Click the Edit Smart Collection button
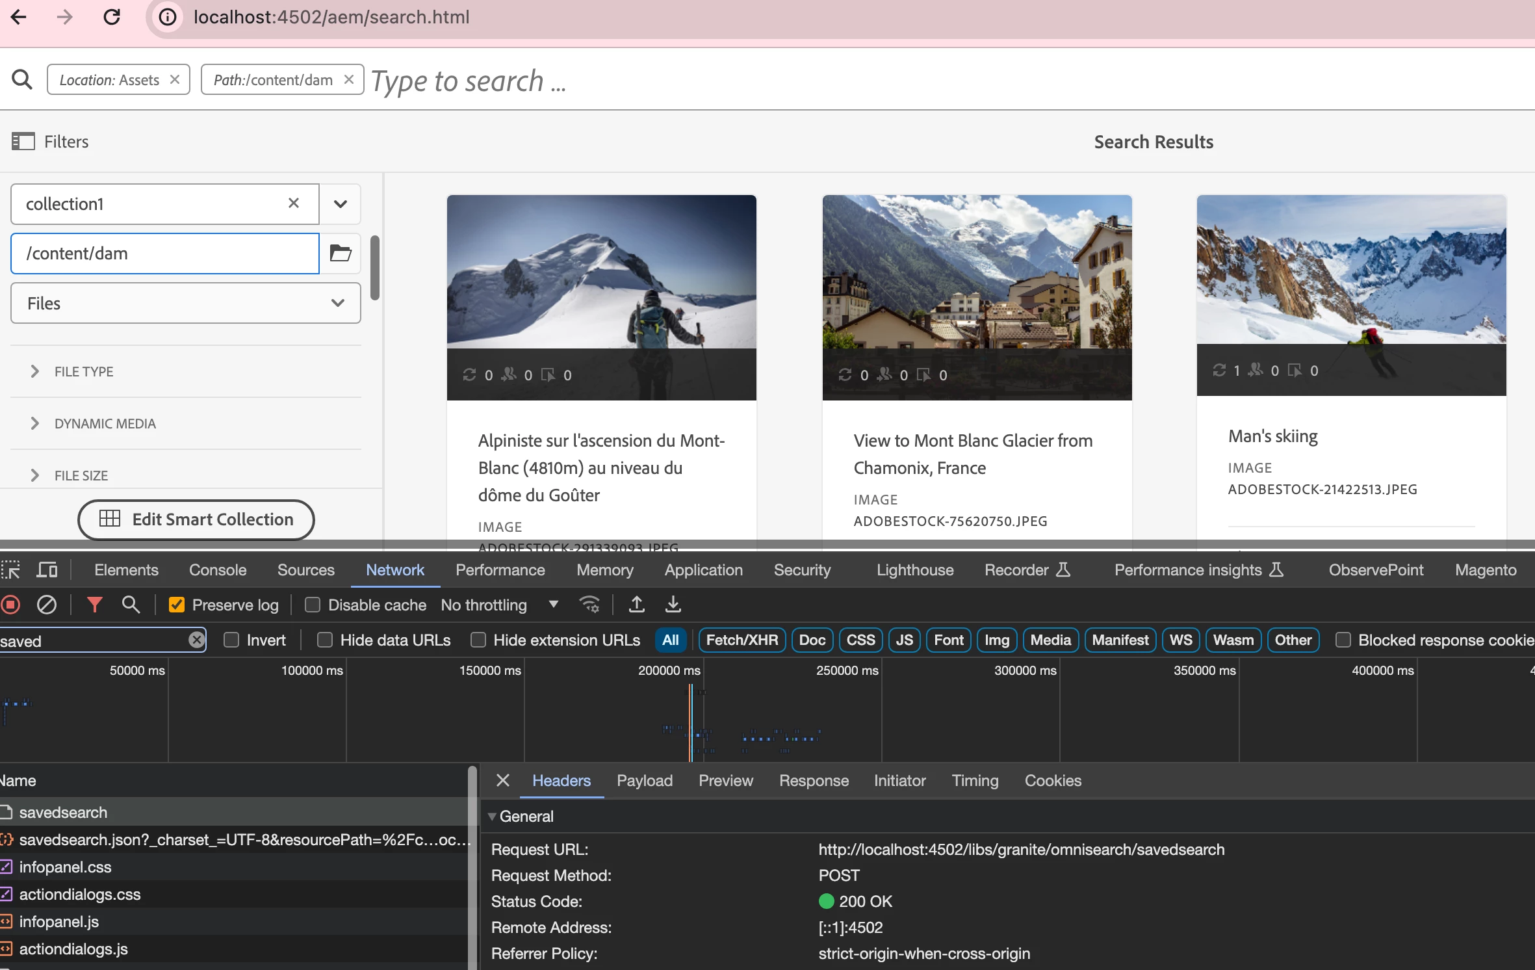Screen dimensions: 1535x970 pos(196,519)
